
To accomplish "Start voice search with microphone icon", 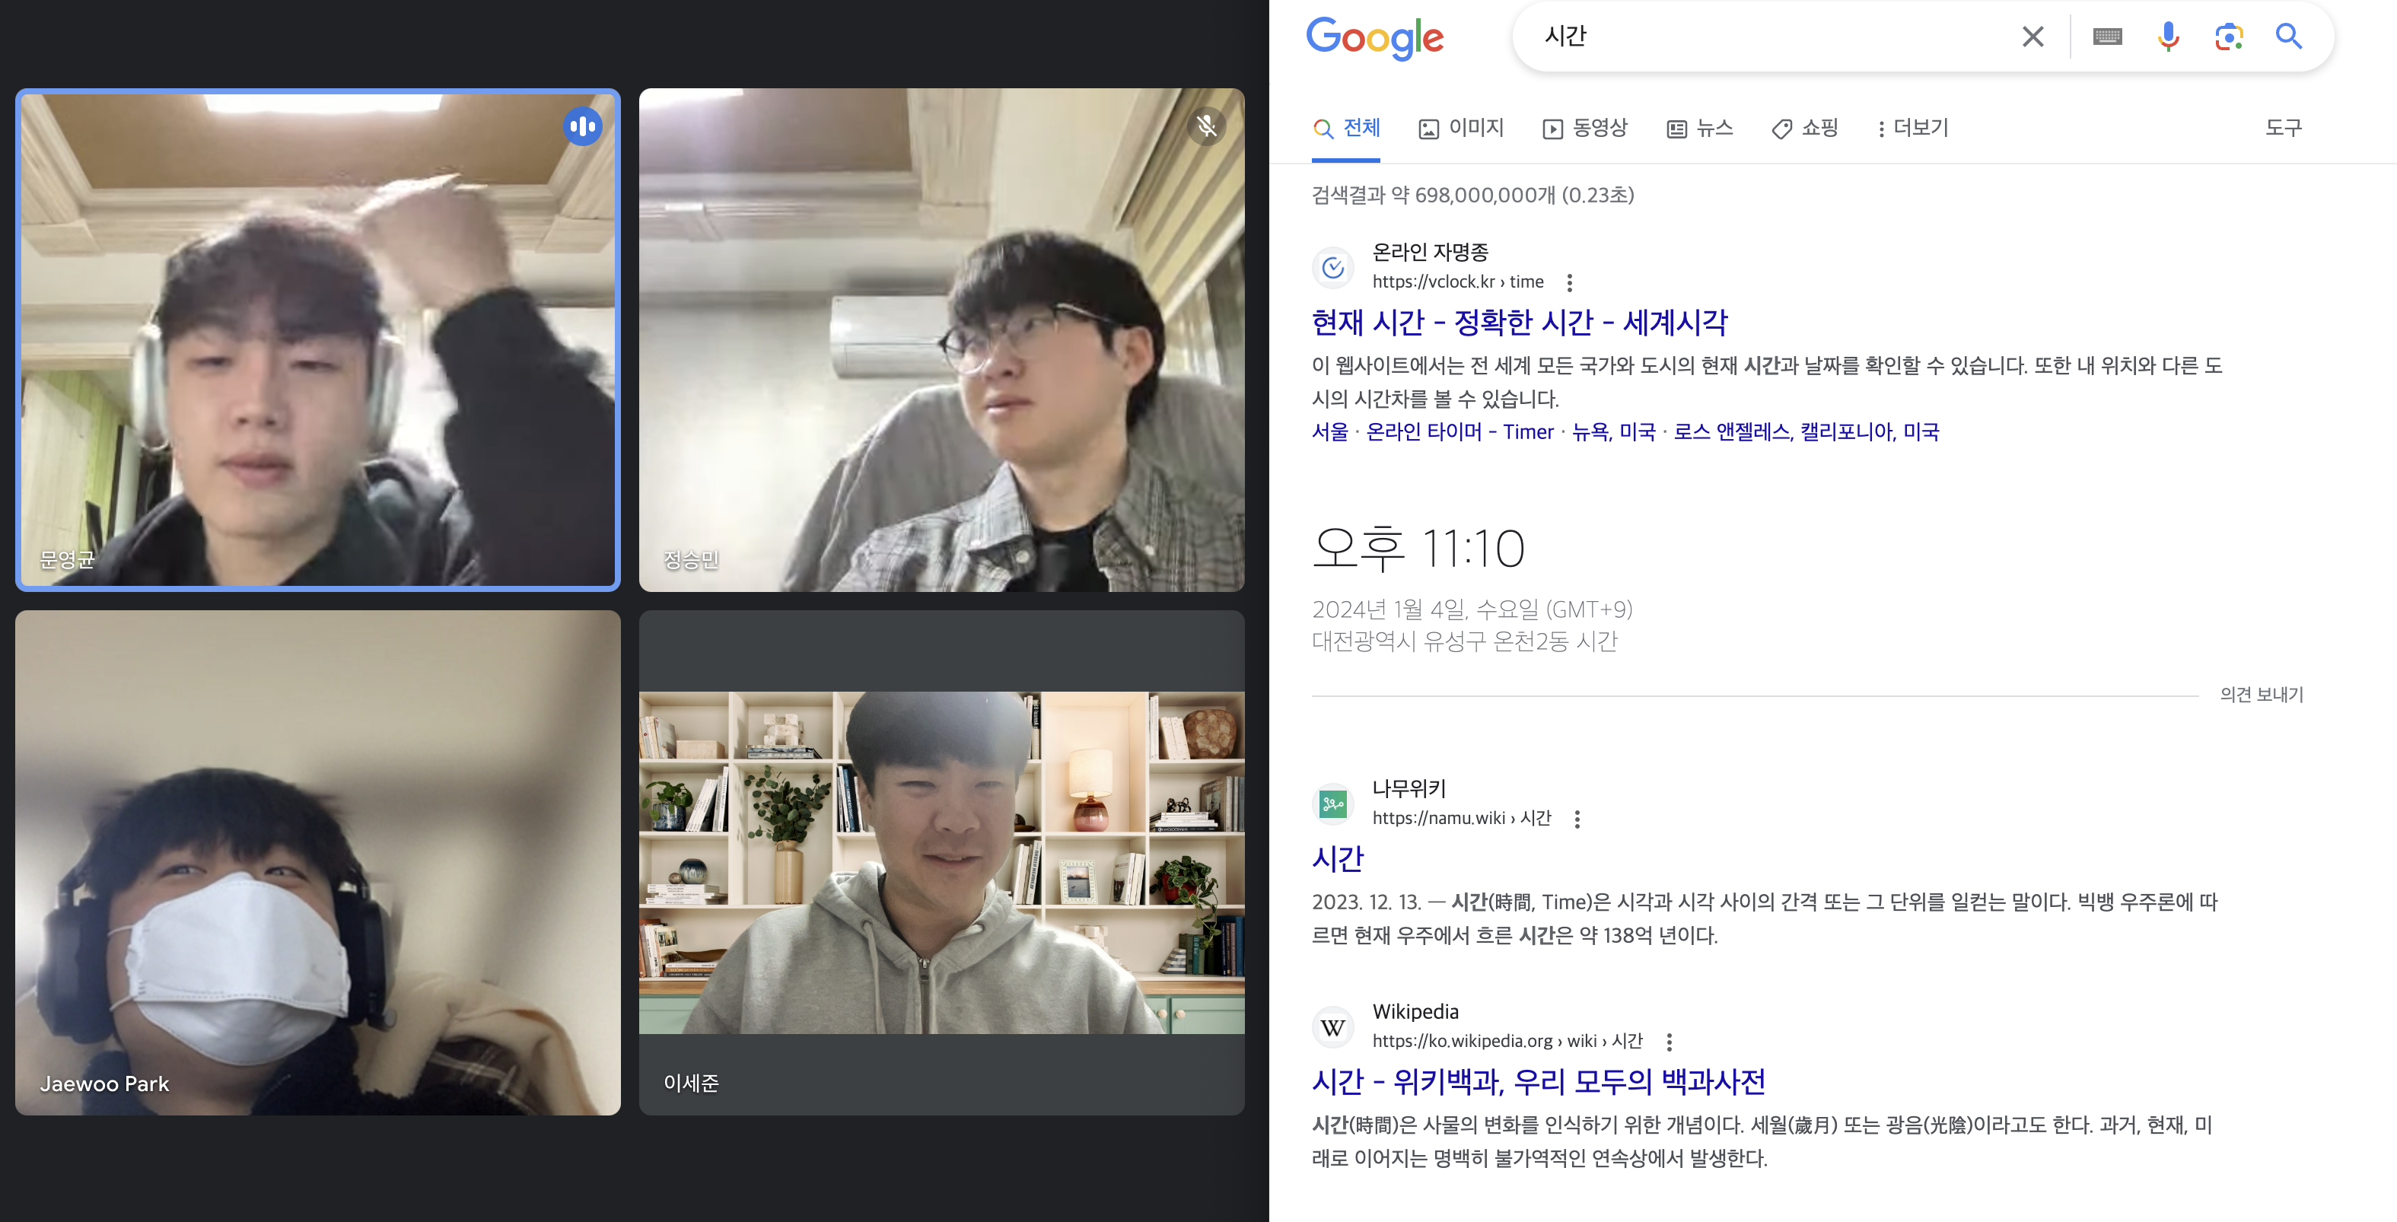I will click(2167, 37).
